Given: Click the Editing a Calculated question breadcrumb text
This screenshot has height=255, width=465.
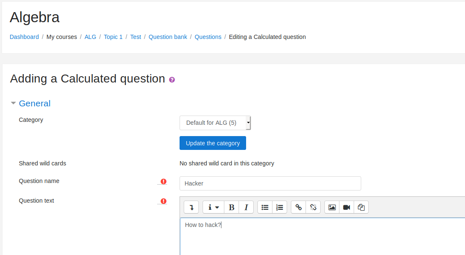Looking at the screenshot, I should pos(267,37).
